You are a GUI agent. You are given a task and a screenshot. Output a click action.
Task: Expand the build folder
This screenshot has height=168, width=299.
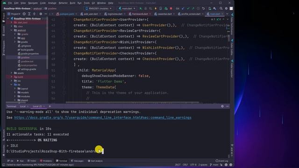11,77
